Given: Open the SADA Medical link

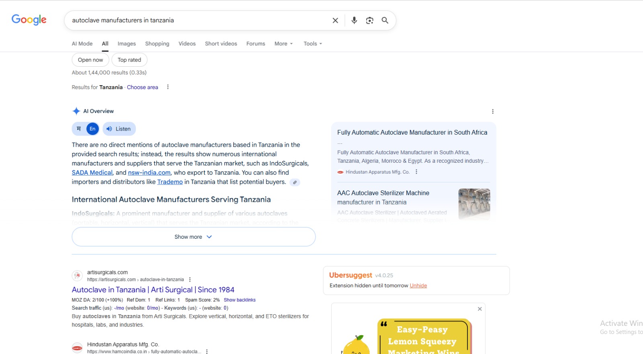Looking at the screenshot, I should 92,173.
